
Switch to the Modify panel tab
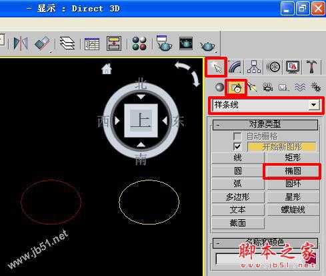click(x=235, y=67)
